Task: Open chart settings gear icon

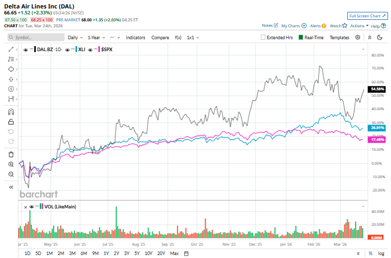Action: 358,37
